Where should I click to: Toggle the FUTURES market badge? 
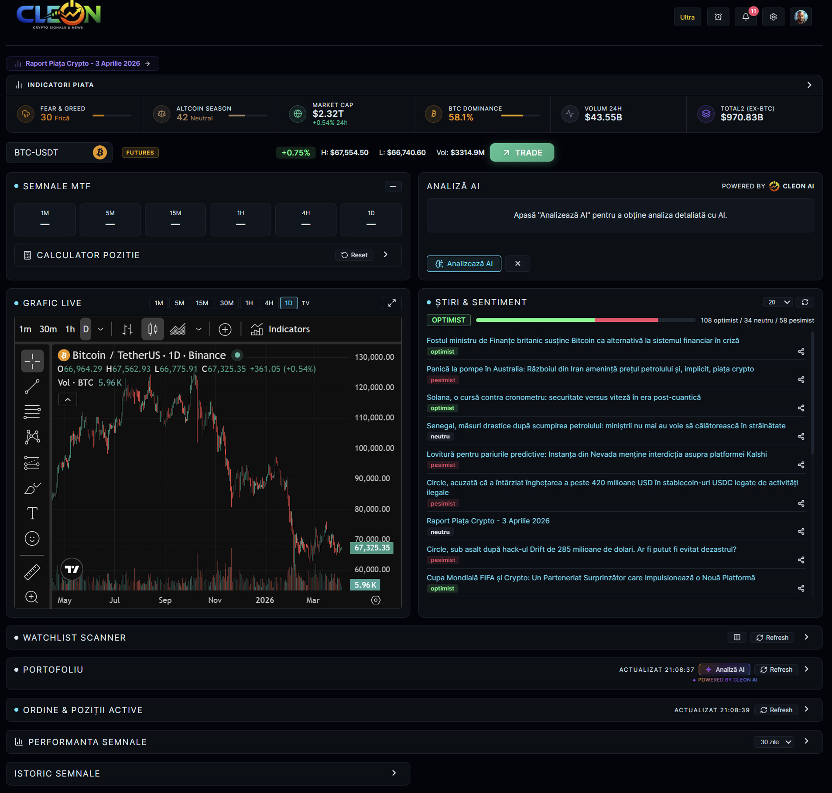pyautogui.click(x=140, y=152)
